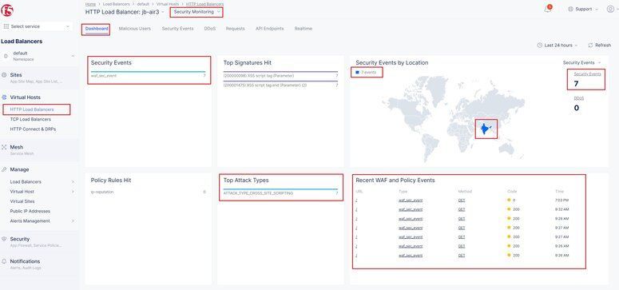This screenshot has height=290, width=619.
Task: Open the waf_sec_event link at 9:32 AM
Action: [411, 209]
